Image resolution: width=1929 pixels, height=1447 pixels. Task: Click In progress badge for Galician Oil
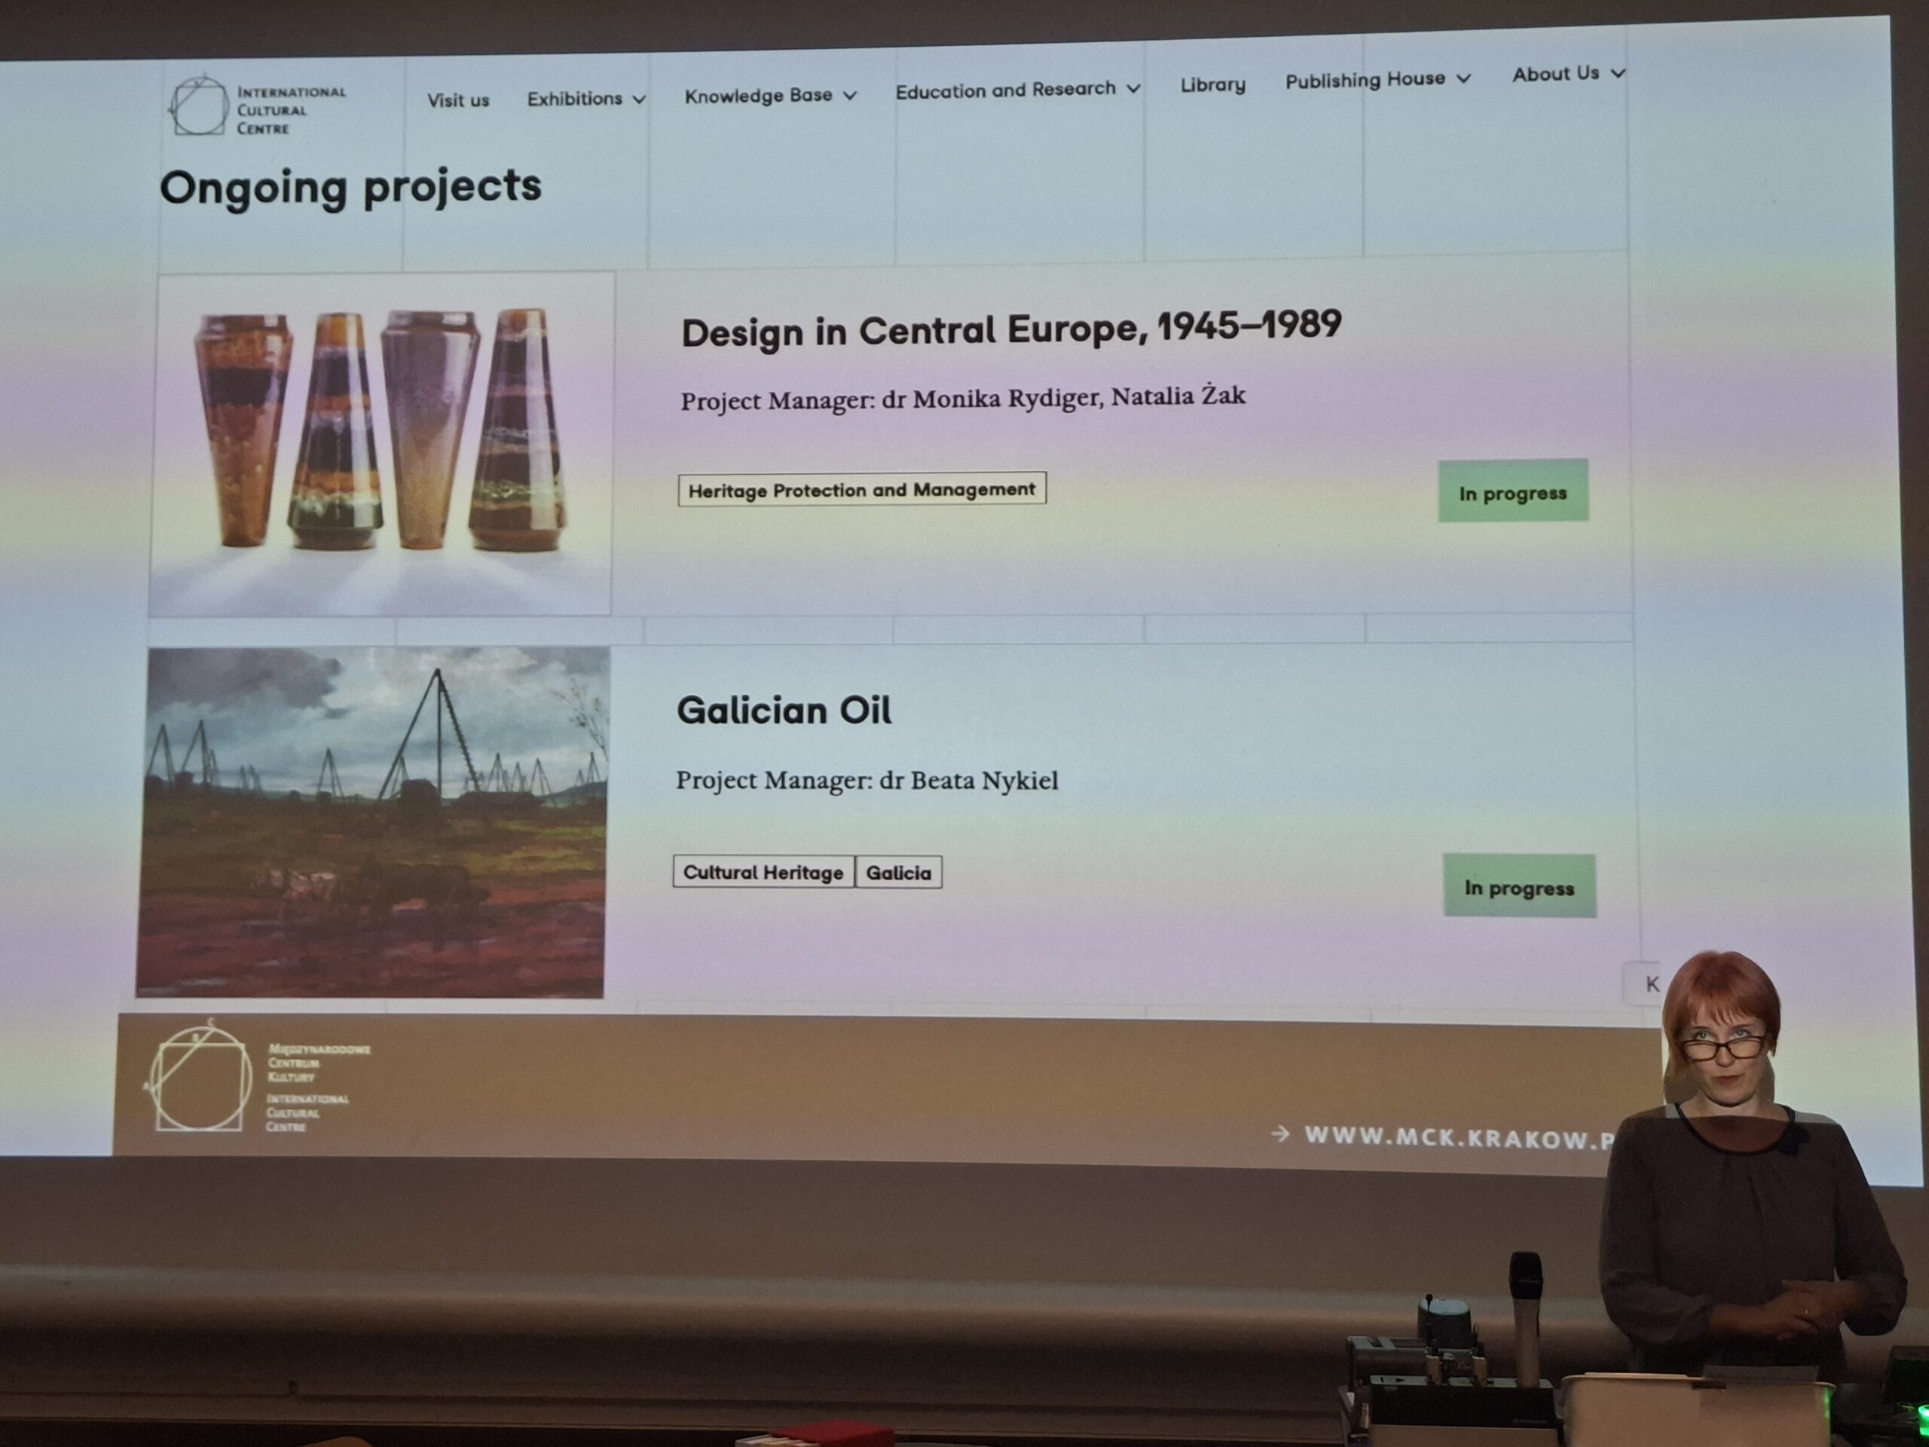[x=1519, y=886]
